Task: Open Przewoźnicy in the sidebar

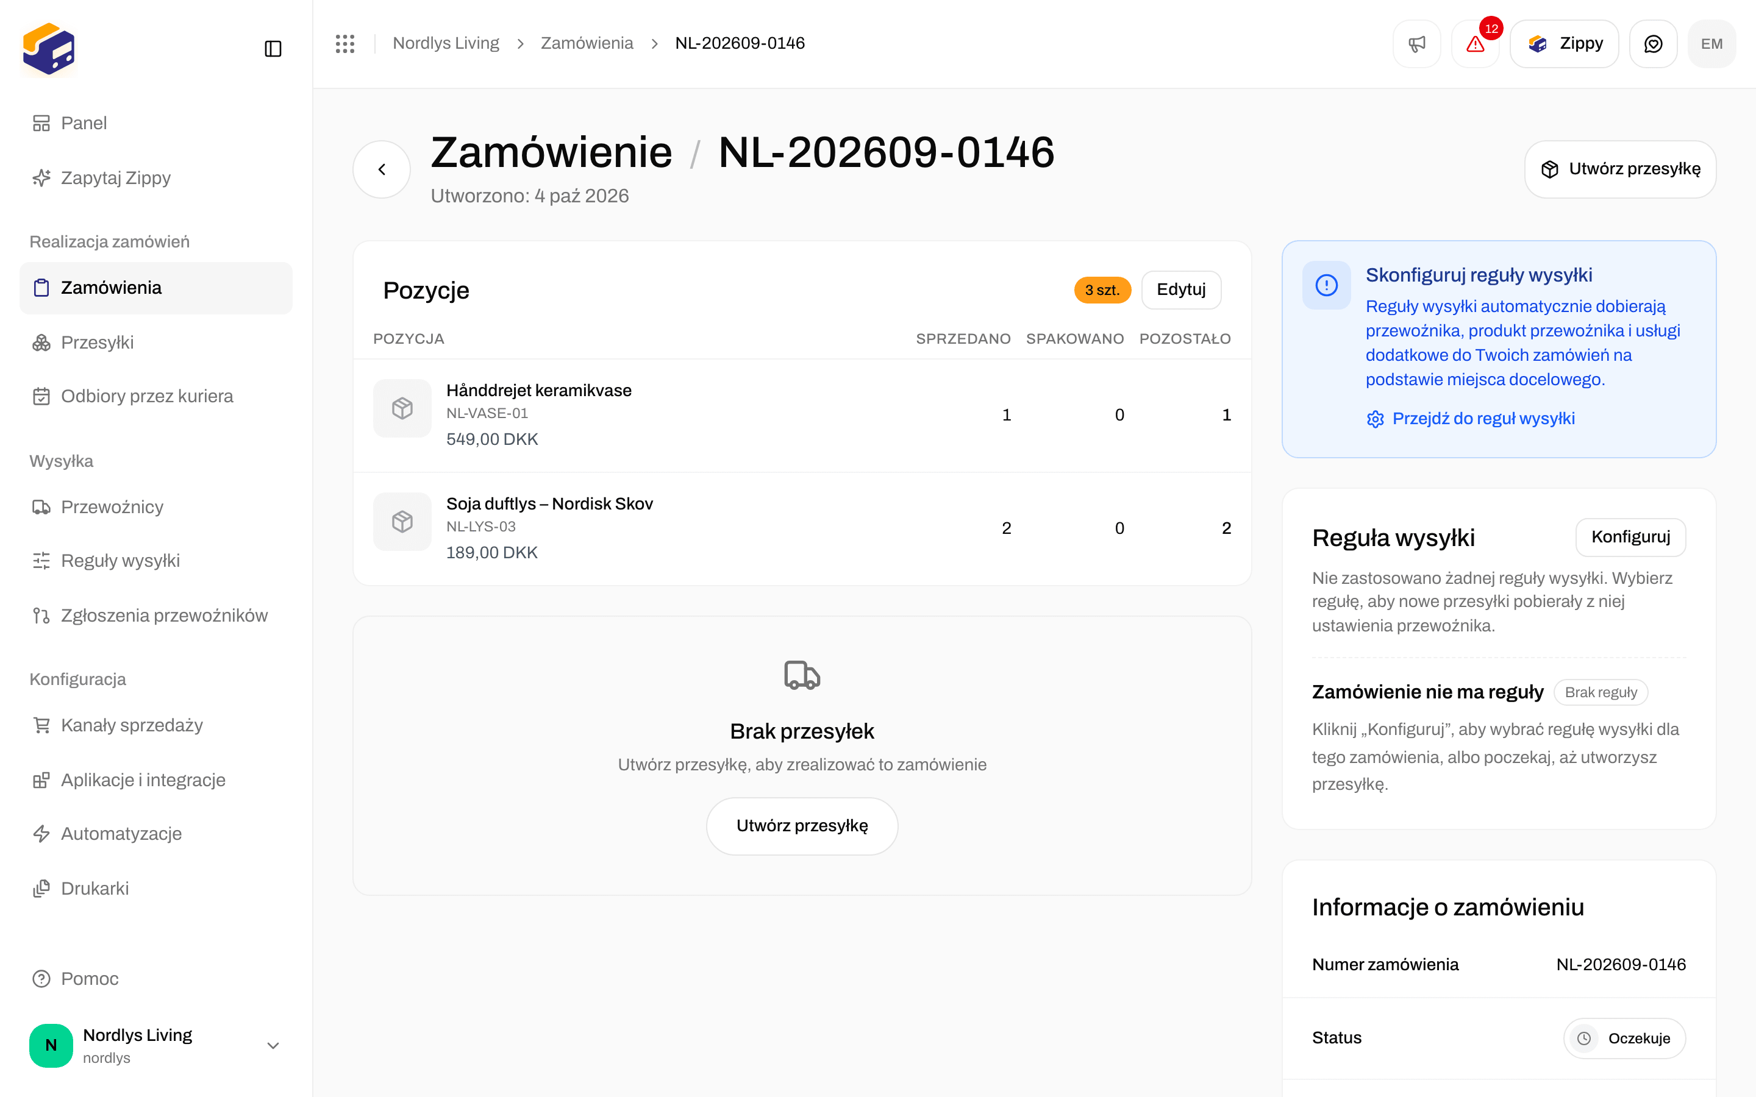Action: pos(156,507)
